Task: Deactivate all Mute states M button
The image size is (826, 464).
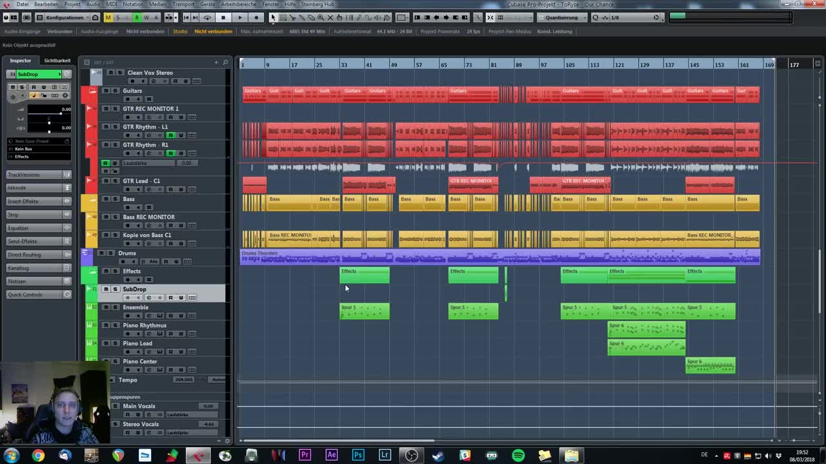Action: pyautogui.click(x=108, y=17)
